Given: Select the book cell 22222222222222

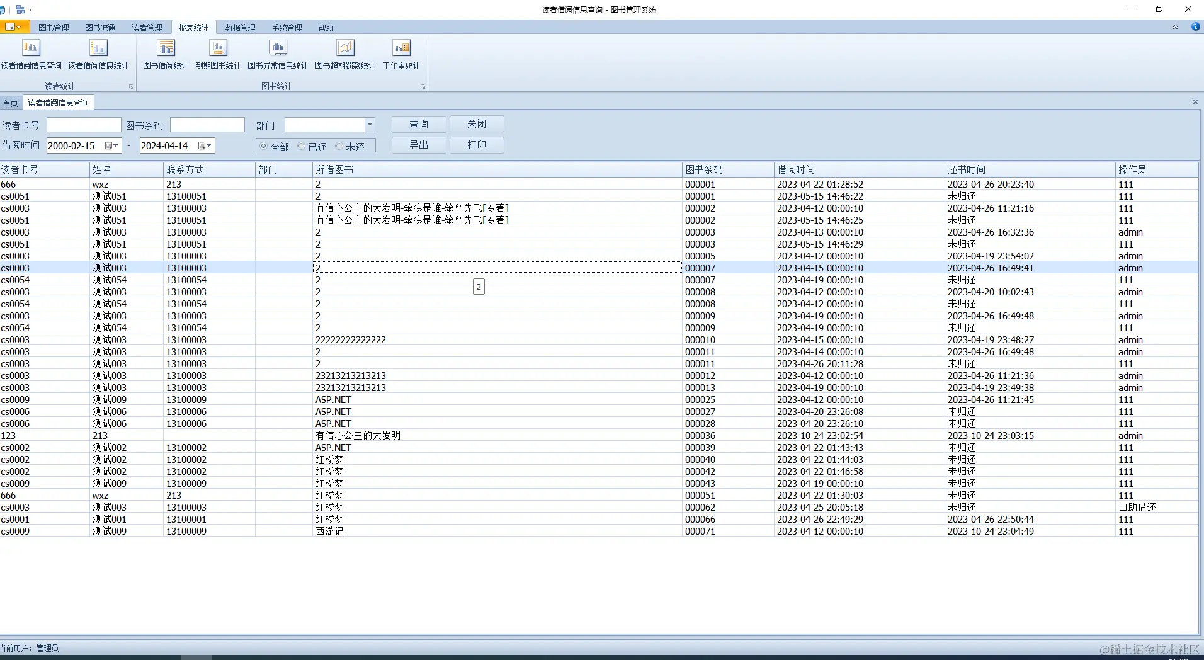Looking at the screenshot, I should coord(497,339).
